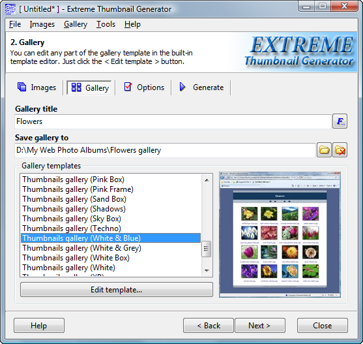
Task: Click the template list scrollbar thumb
Action: pos(207,249)
